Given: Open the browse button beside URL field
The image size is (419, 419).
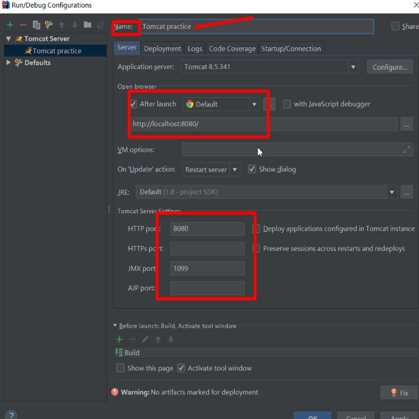Looking at the screenshot, I should click(407, 124).
